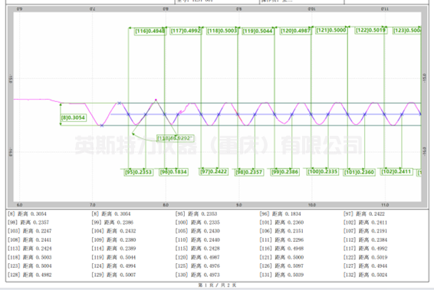Click the page indicator 第 1 页 / 共 2 页
The width and height of the screenshot is (434, 290).
[217, 285]
